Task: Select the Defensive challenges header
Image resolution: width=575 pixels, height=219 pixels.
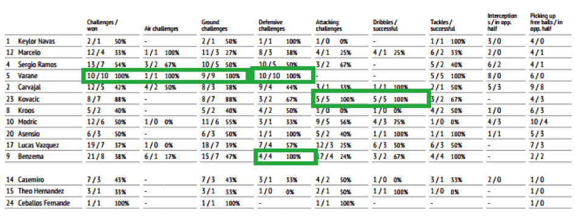Action: pos(272,25)
